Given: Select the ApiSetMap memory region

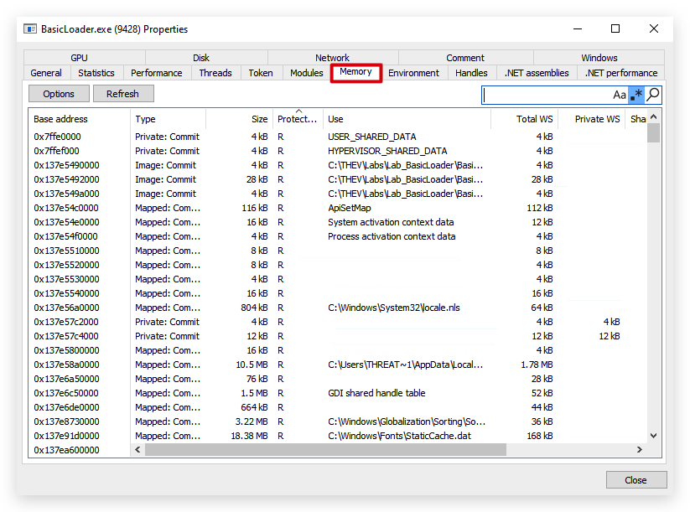Looking at the screenshot, I should (339, 208).
